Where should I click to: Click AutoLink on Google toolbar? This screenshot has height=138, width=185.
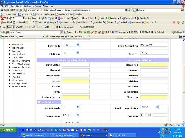[159, 32]
